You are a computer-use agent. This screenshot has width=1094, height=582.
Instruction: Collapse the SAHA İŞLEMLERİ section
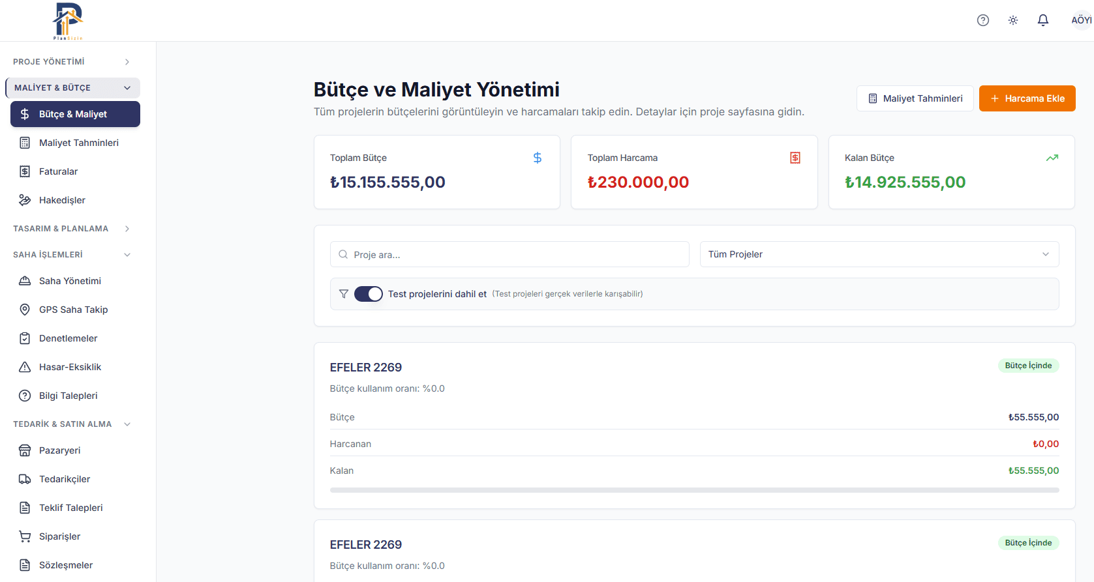coord(72,255)
